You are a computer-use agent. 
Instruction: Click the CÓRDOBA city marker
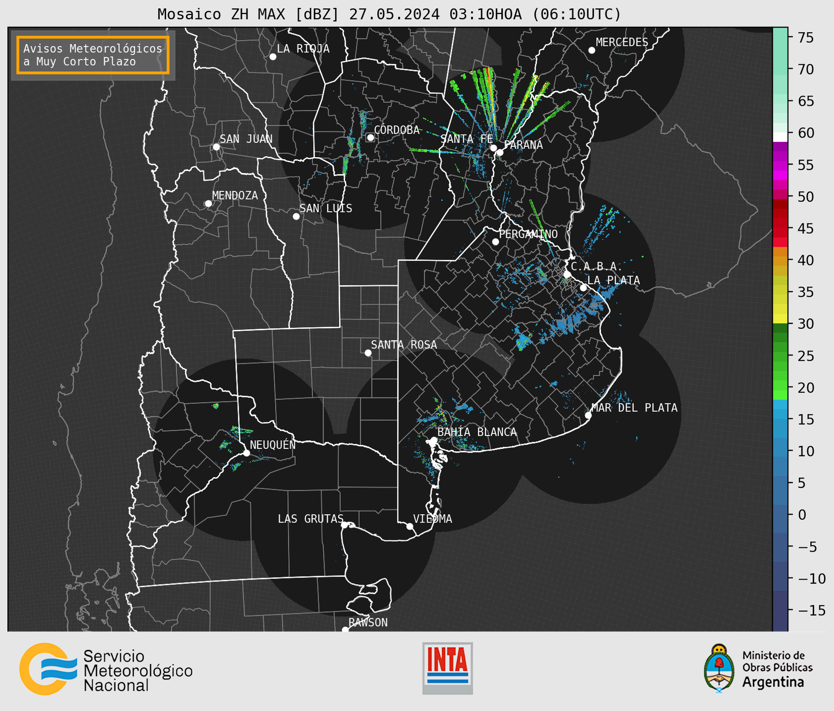[370, 137]
